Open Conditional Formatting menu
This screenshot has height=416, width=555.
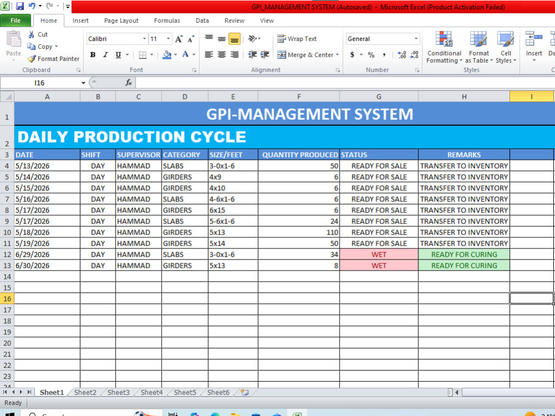click(x=444, y=47)
